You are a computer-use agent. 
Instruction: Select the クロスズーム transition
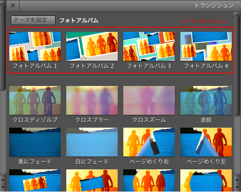click(x=149, y=100)
